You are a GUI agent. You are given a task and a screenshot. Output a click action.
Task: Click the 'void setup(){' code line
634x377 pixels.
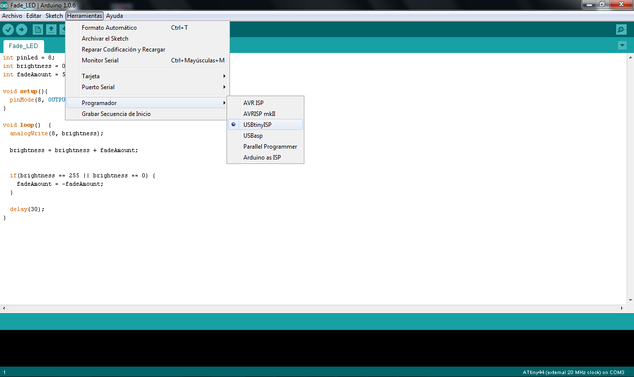click(x=25, y=91)
